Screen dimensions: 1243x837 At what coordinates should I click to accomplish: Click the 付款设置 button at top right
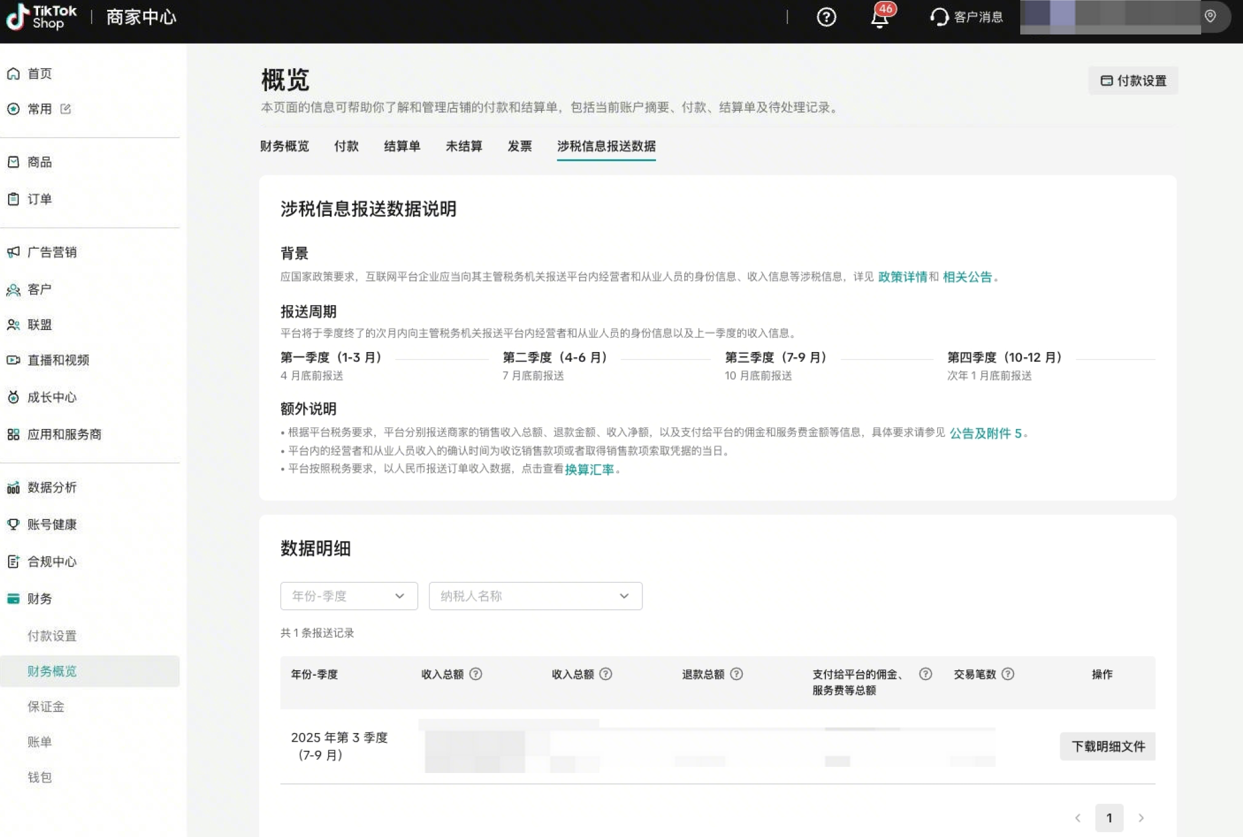click(1133, 81)
